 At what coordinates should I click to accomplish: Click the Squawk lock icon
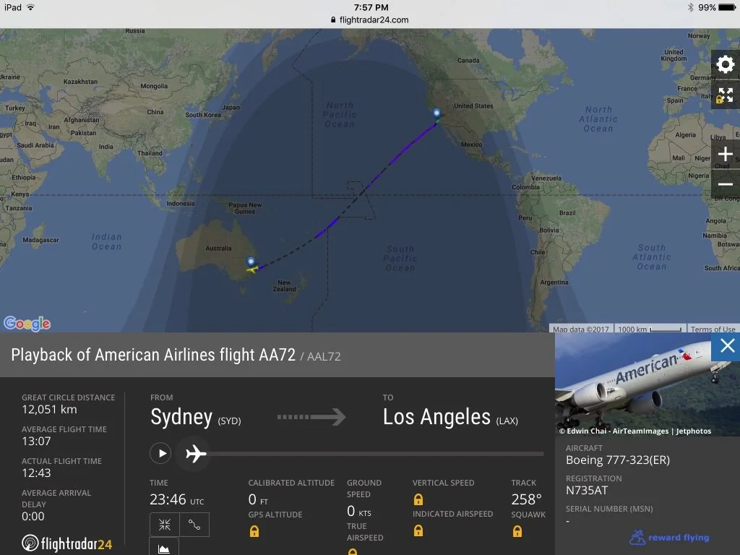[517, 531]
